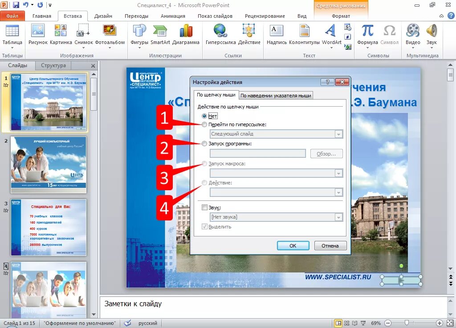The image size is (456, 328).
Task: Open help in Настройка действия dialog
Action: pos(327,82)
